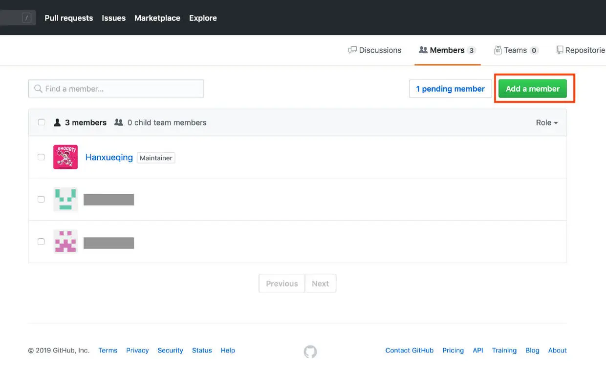Open the About footer link
Screen dimensions: 606x369
pos(558,350)
